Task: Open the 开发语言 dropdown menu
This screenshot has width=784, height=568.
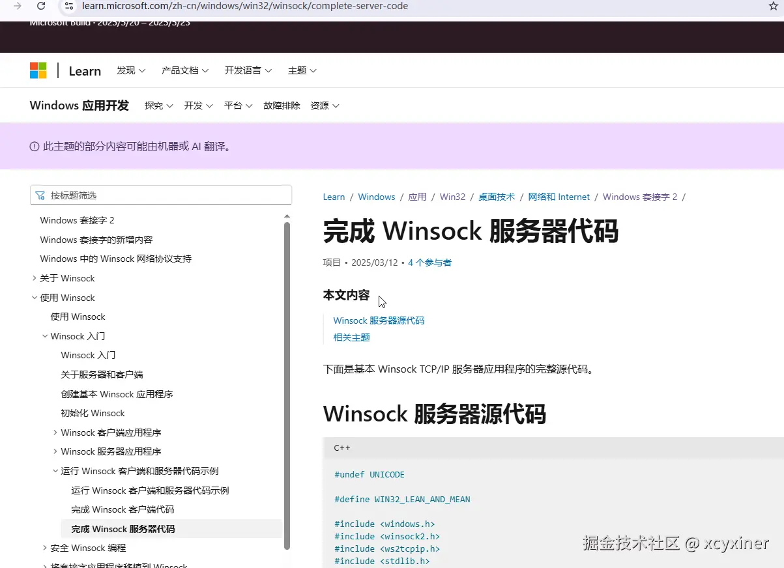Action: click(x=248, y=70)
